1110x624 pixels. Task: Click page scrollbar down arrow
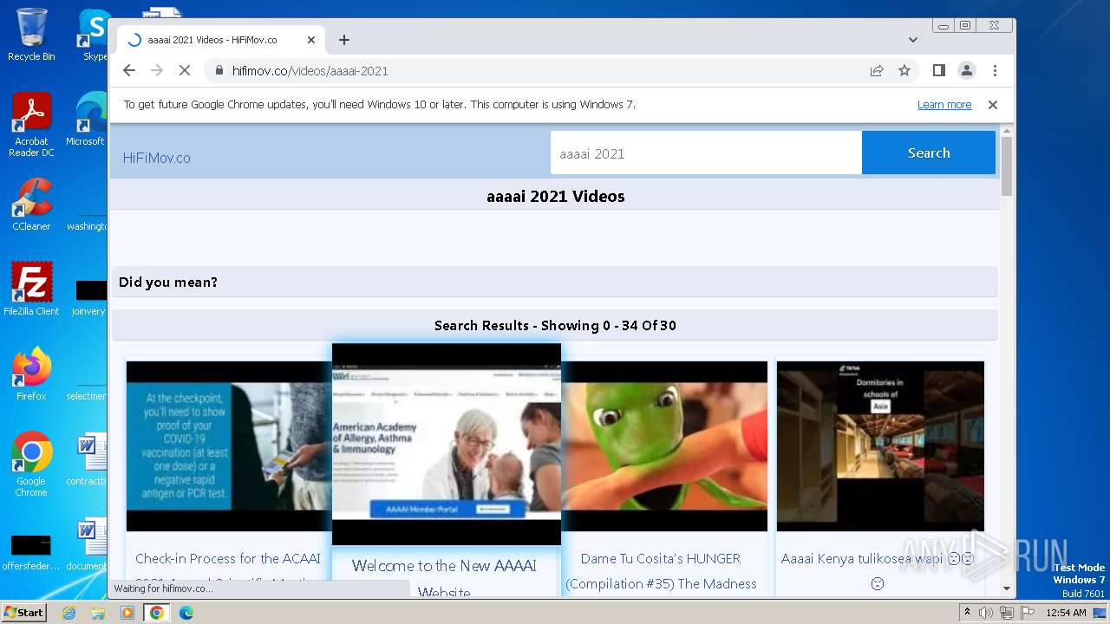1007,588
